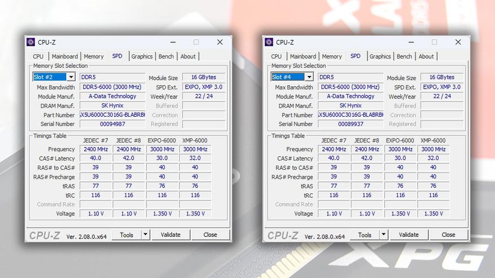Image resolution: width=495 pixels, height=278 pixels.
Task: Click EXPO-6000 tRC 116 in right window
Action: tap(400, 195)
